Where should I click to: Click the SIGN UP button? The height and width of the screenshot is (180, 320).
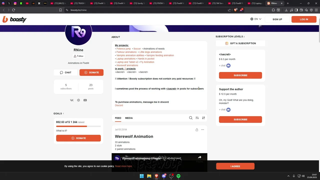pos(277,19)
